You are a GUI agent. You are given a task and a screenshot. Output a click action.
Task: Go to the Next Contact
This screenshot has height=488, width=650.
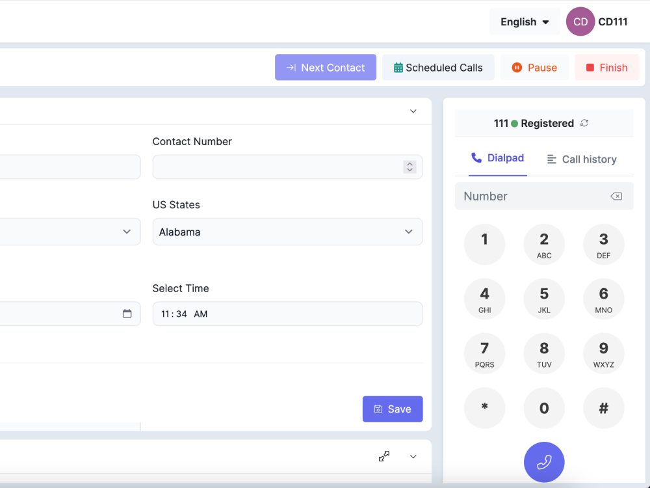tap(326, 67)
